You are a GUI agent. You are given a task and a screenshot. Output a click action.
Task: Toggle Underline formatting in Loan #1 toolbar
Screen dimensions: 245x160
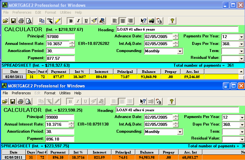click(x=86, y=20)
